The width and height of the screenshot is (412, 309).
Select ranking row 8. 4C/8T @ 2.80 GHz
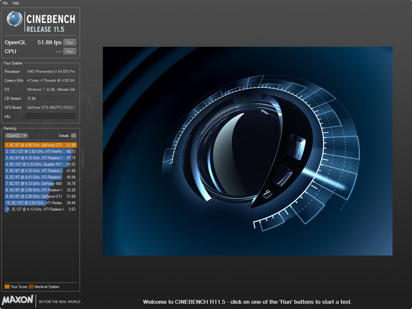click(x=41, y=190)
